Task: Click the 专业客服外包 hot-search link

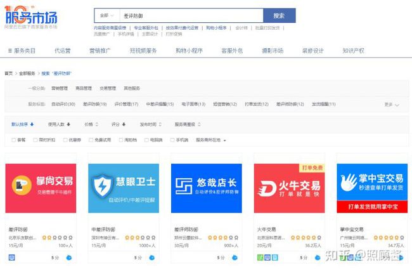Action: (146, 28)
